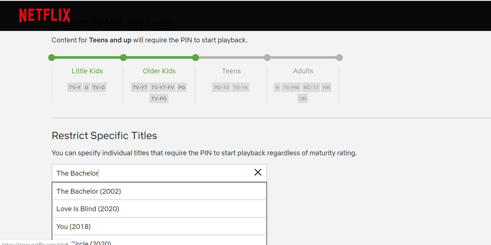Select Love Is Blind (2020) from suggestions
The image size is (491, 245).
[x=88, y=209]
